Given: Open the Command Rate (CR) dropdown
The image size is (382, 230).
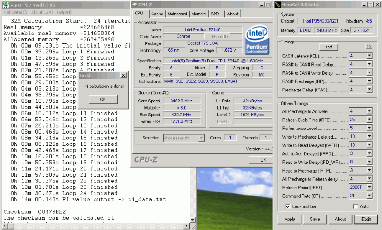Looking at the screenshot, I should [369, 196].
